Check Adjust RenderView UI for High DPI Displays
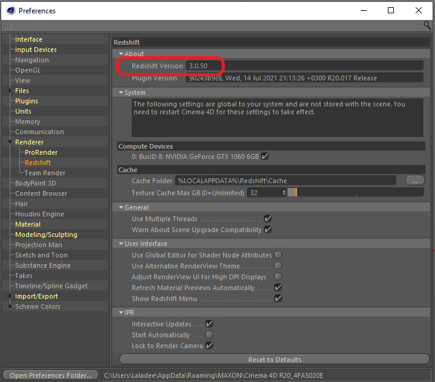The image size is (435, 382). [278, 276]
